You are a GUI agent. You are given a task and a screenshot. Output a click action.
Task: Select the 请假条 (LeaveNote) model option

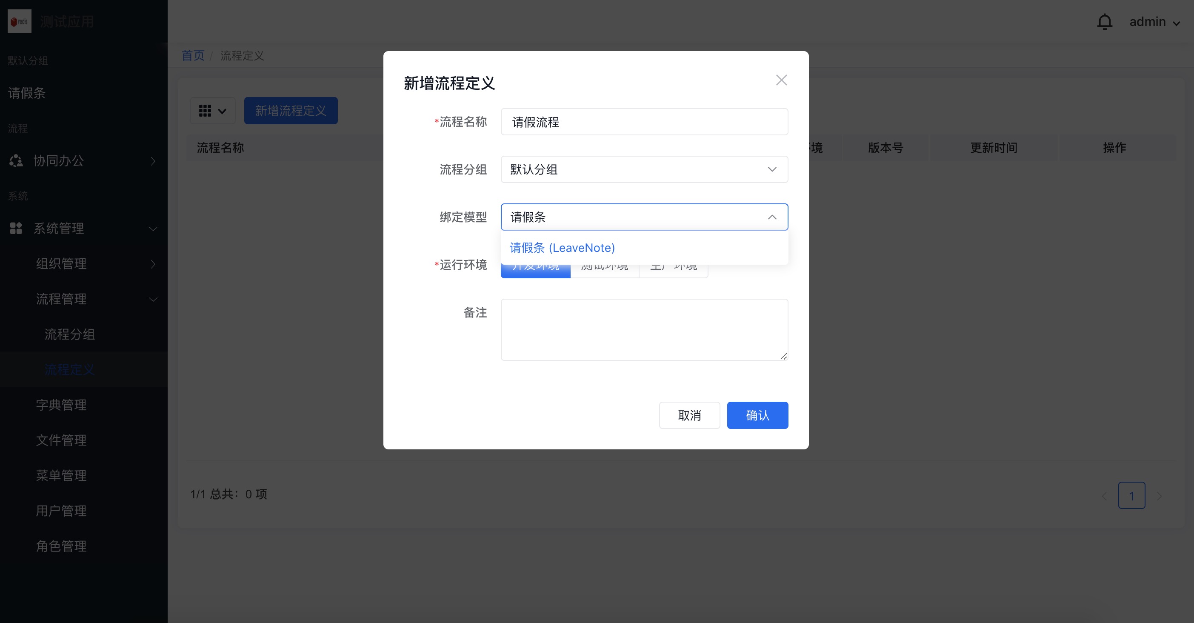(561, 248)
